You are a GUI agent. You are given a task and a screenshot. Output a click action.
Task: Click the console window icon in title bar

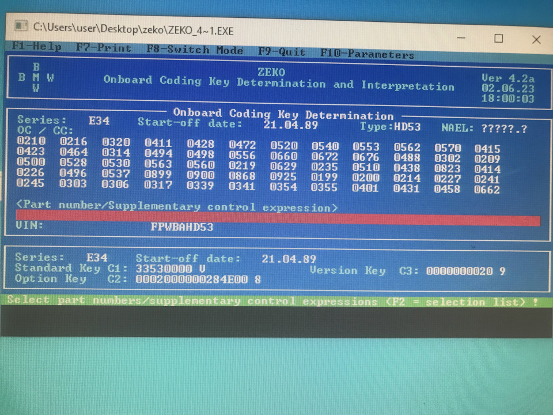(x=21, y=26)
